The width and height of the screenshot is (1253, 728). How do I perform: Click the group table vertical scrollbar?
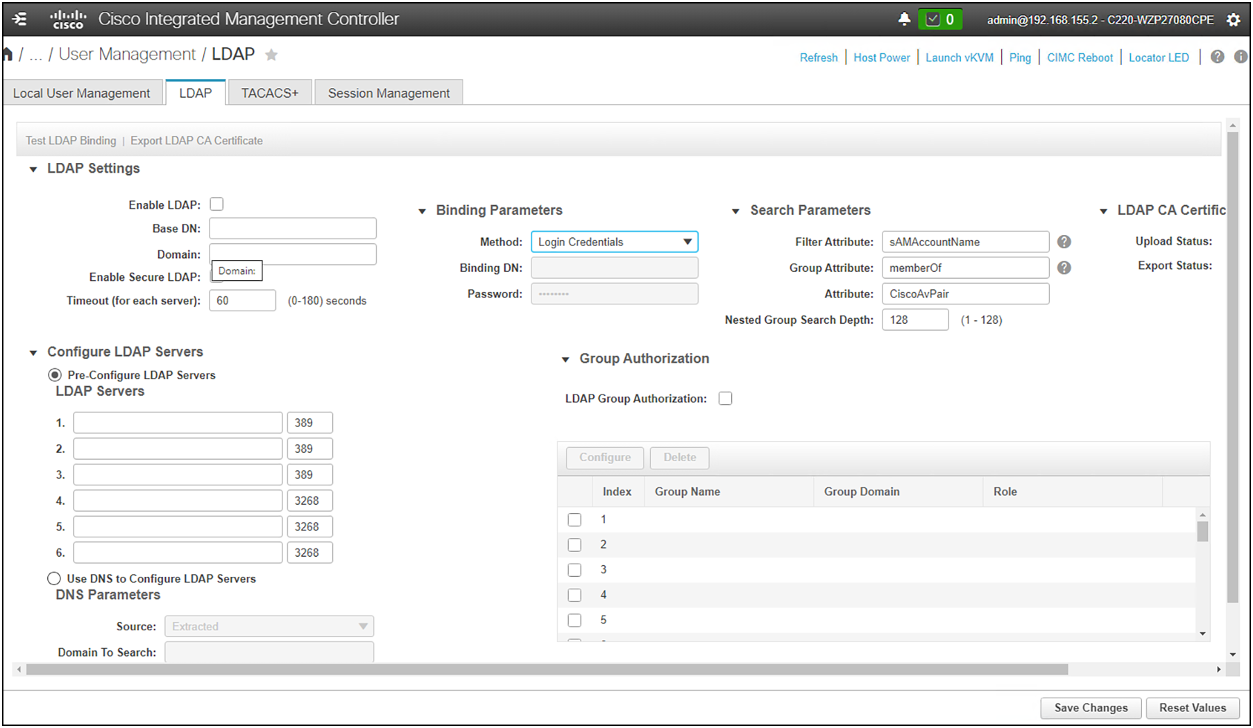click(1202, 532)
